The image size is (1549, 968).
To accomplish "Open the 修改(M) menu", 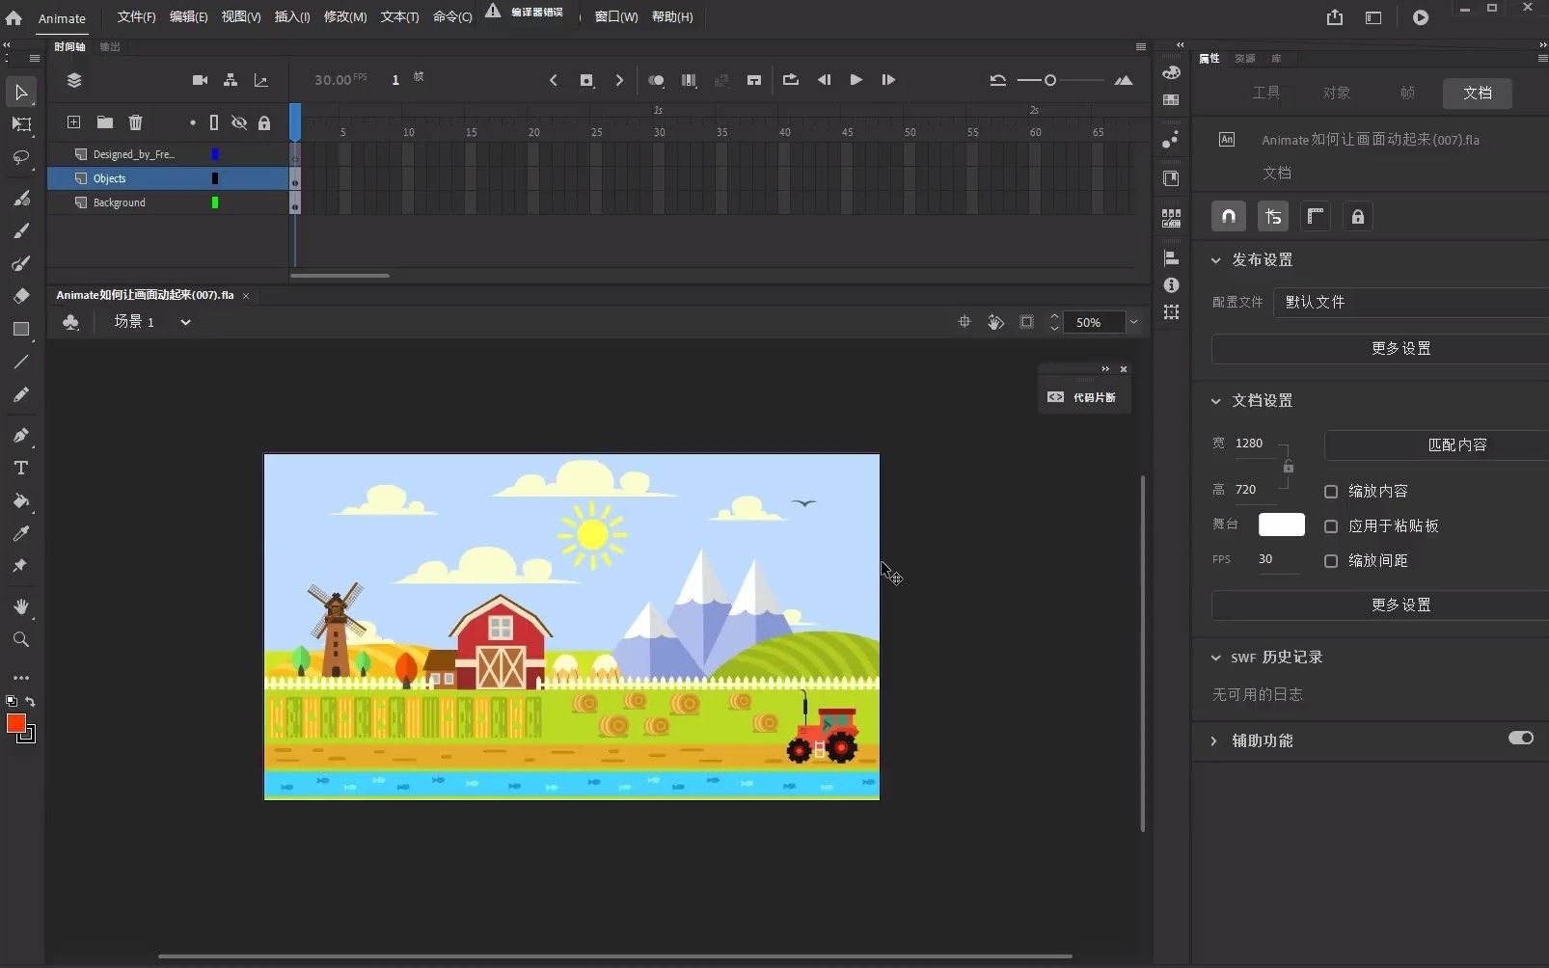I will pos(344,17).
